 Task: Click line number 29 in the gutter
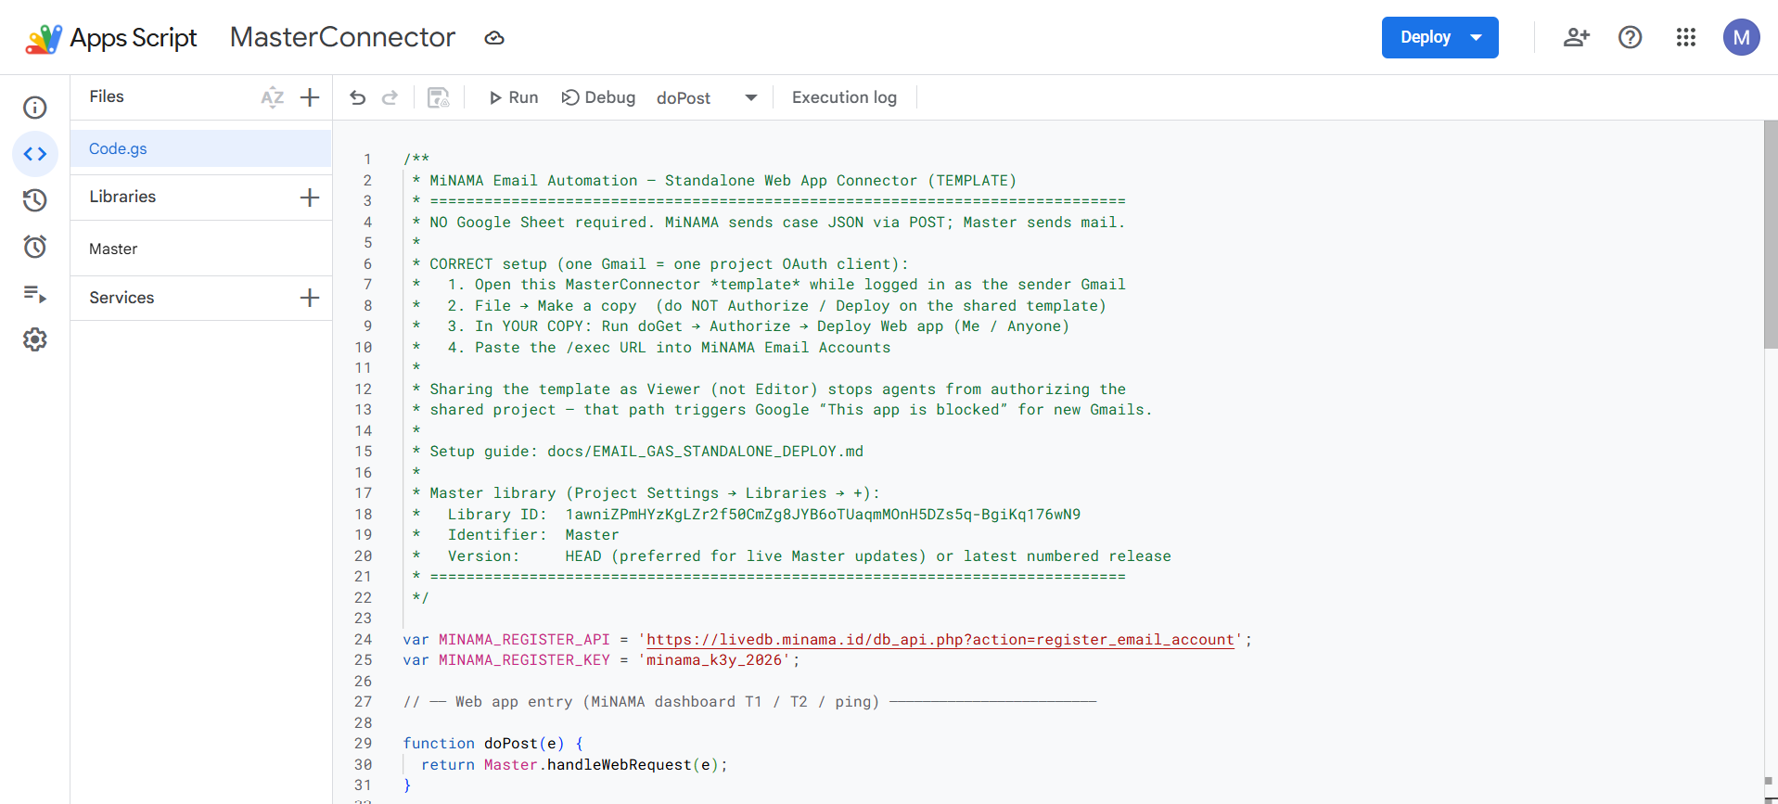363,744
